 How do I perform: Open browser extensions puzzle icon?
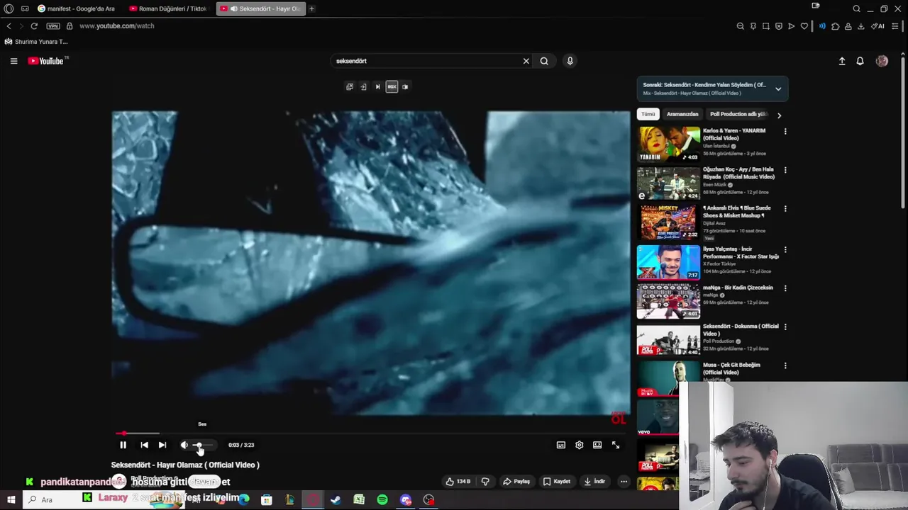[835, 26]
